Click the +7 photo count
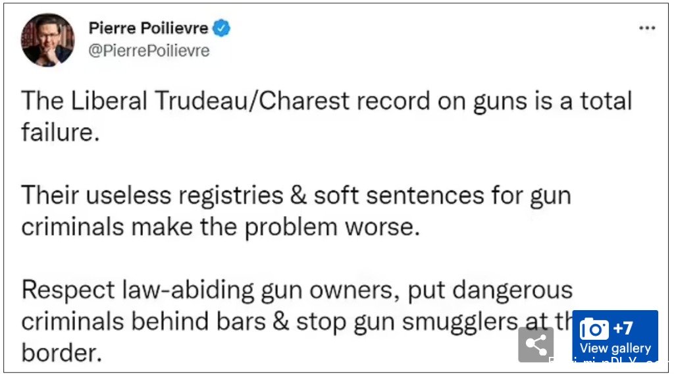 click(623, 329)
